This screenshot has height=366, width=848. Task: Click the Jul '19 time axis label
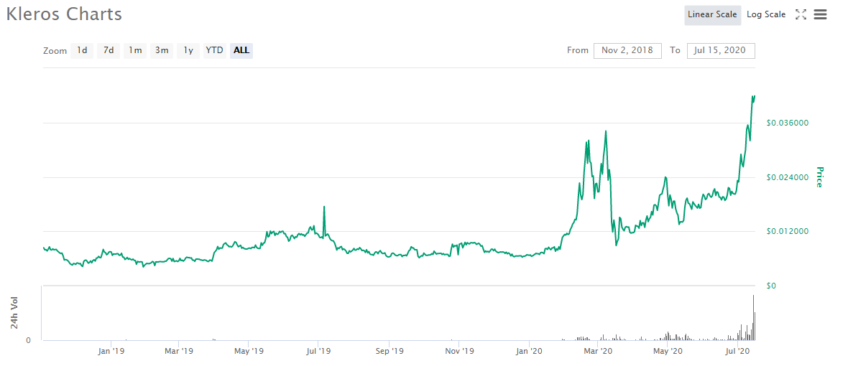point(318,352)
